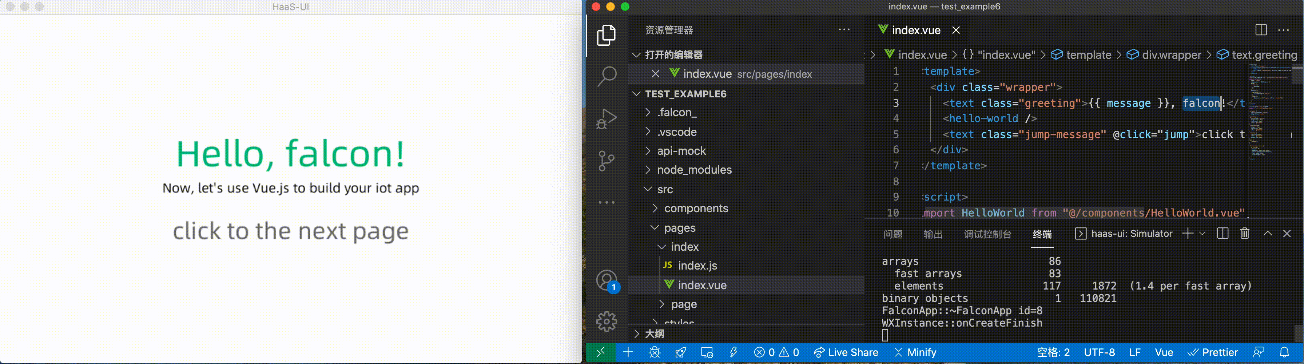Click Minify in the status bar
This screenshot has width=1304, height=364.
(915, 352)
